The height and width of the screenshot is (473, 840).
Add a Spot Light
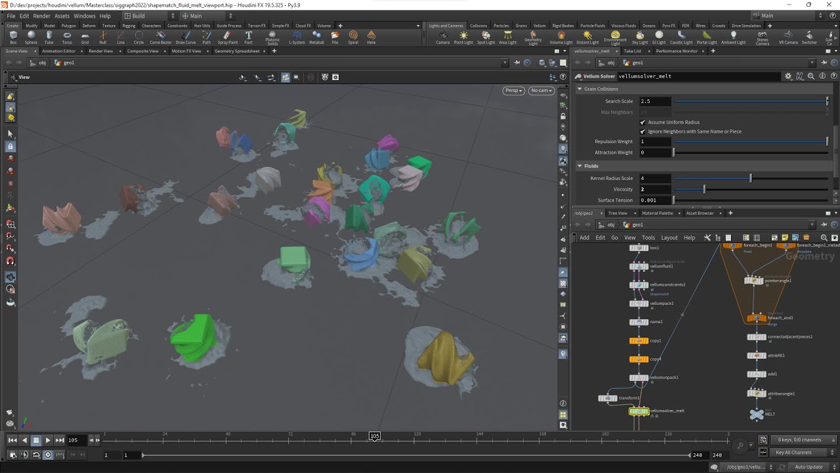(486, 37)
